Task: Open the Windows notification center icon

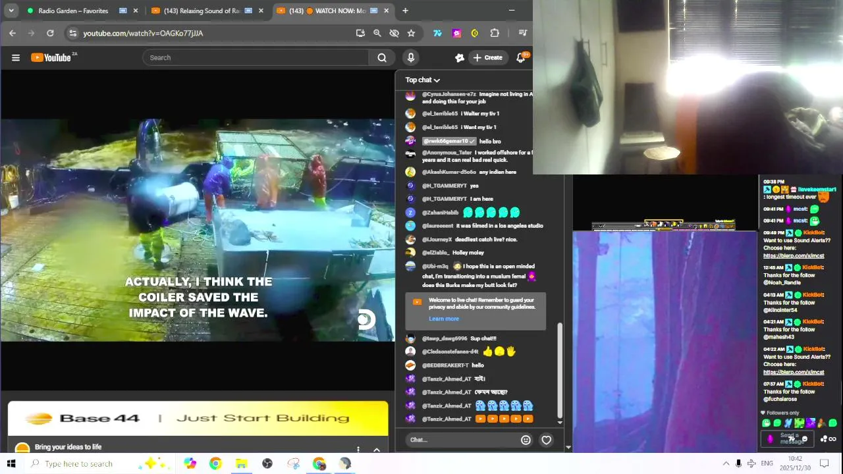Action: point(824,463)
